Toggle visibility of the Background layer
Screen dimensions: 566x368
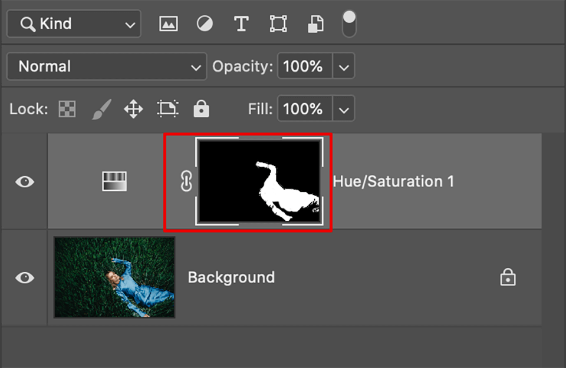[24, 277]
